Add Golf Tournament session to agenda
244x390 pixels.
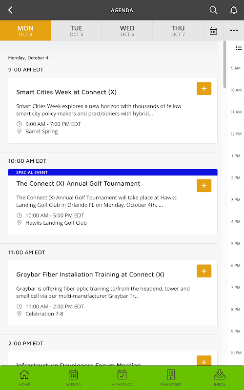[204, 186]
